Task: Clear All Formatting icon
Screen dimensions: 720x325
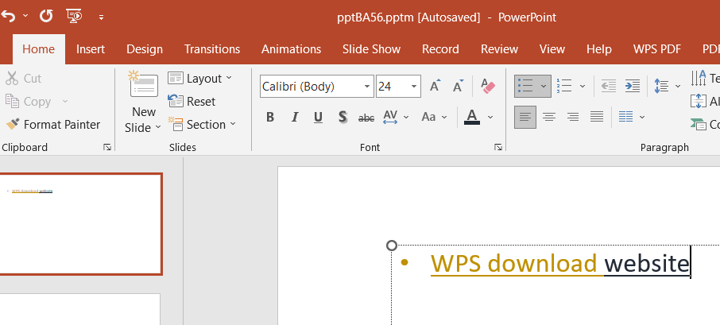Action: pyautogui.click(x=488, y=86)
